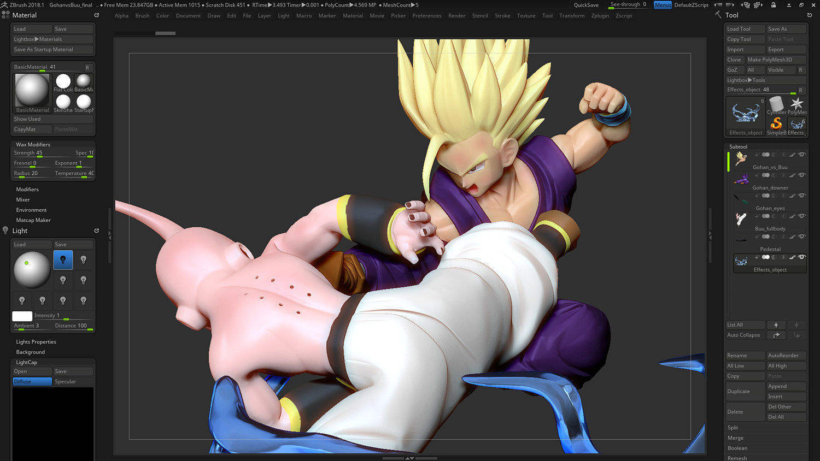Screen dimensions: 820x461
Task: Enable the Diffuse LightCap mode
Action: [x=32, y=381]
